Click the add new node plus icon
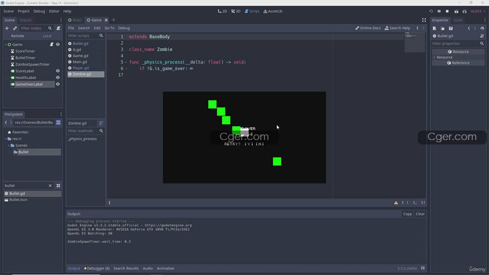 7,28
